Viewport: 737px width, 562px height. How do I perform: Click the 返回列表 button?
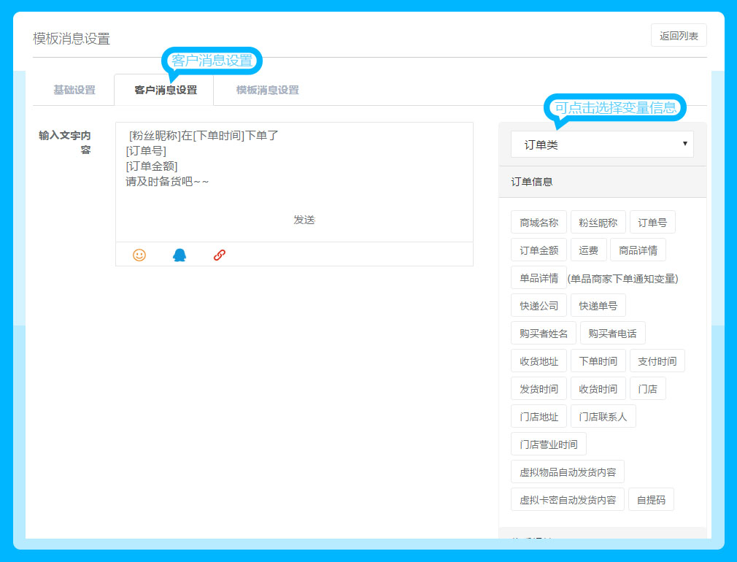point(679,36)
